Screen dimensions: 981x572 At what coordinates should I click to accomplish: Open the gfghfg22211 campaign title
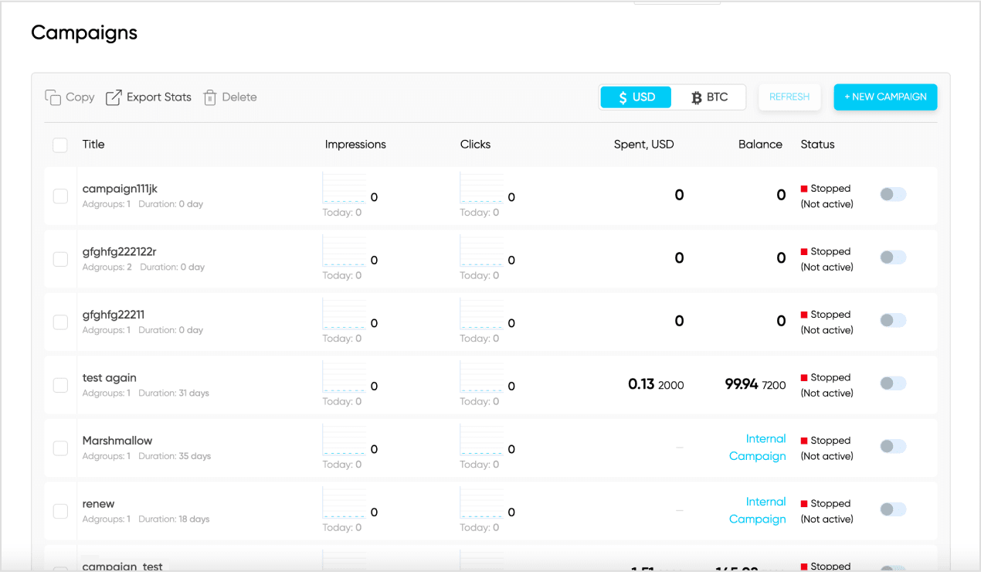pos(114,315)
